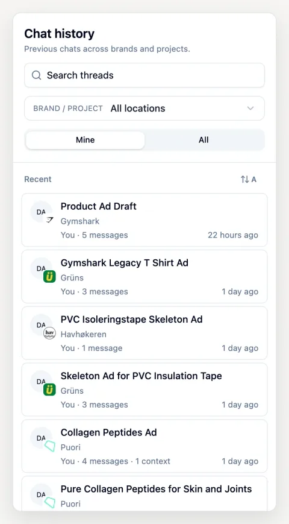Switch to the All filter
The width and height of the screenshot is (289, 524).
(x=204, y=140)
